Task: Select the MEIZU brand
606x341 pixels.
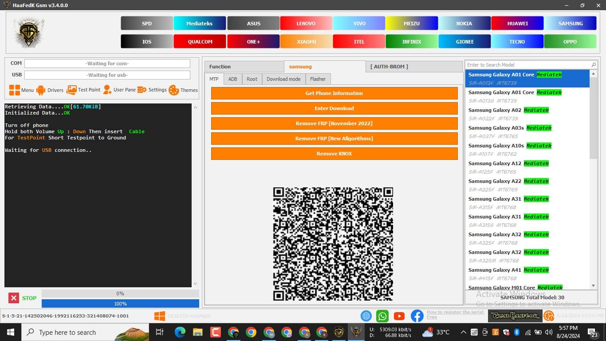Action: [x=412, y=23]
